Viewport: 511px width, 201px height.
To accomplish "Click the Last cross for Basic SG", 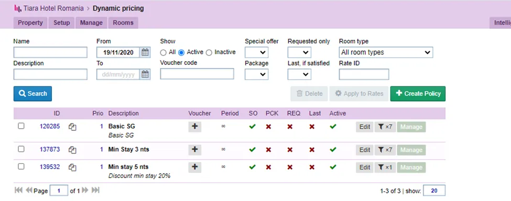I will pyautogui.click(x=312, y=127).
